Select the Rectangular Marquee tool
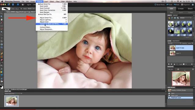The height and width of the screenshot is (110, 195). 2,26
